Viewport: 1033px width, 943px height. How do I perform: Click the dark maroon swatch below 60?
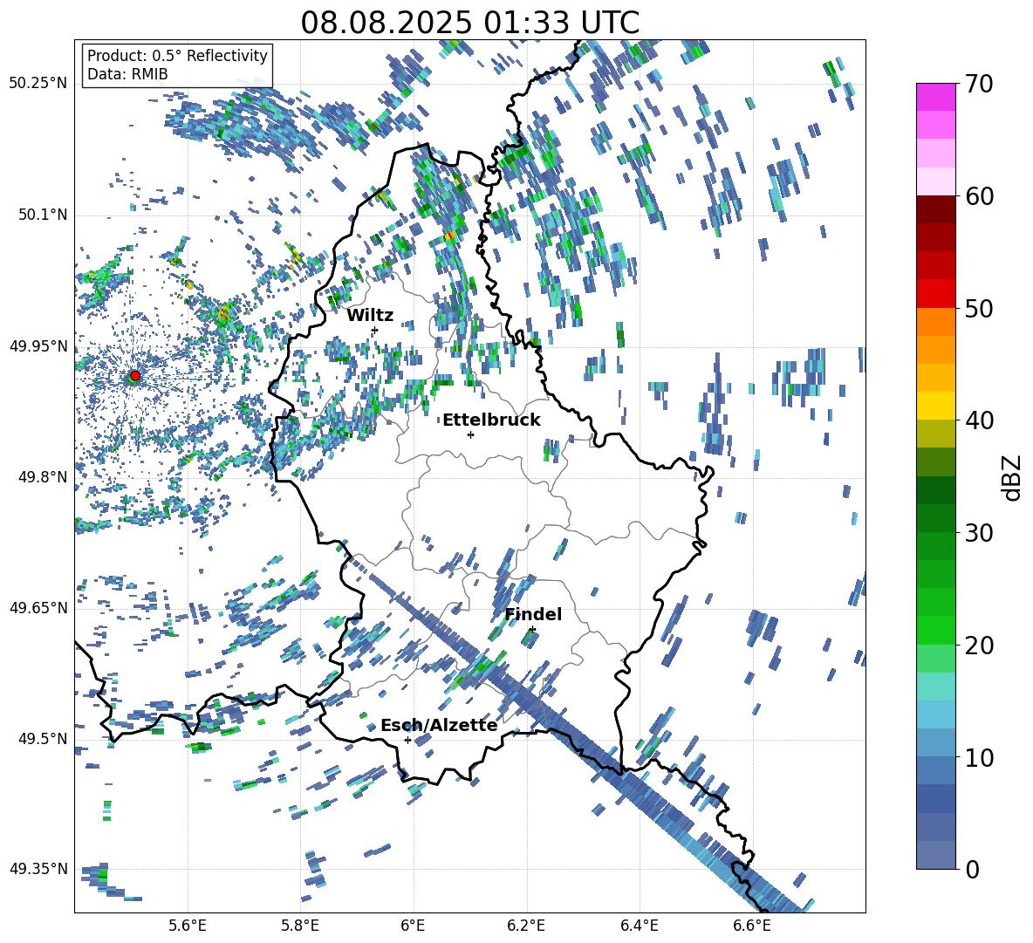point(935,209)
